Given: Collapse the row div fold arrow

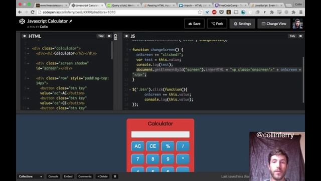Looking at the screenshot, I should coord(28,78).
